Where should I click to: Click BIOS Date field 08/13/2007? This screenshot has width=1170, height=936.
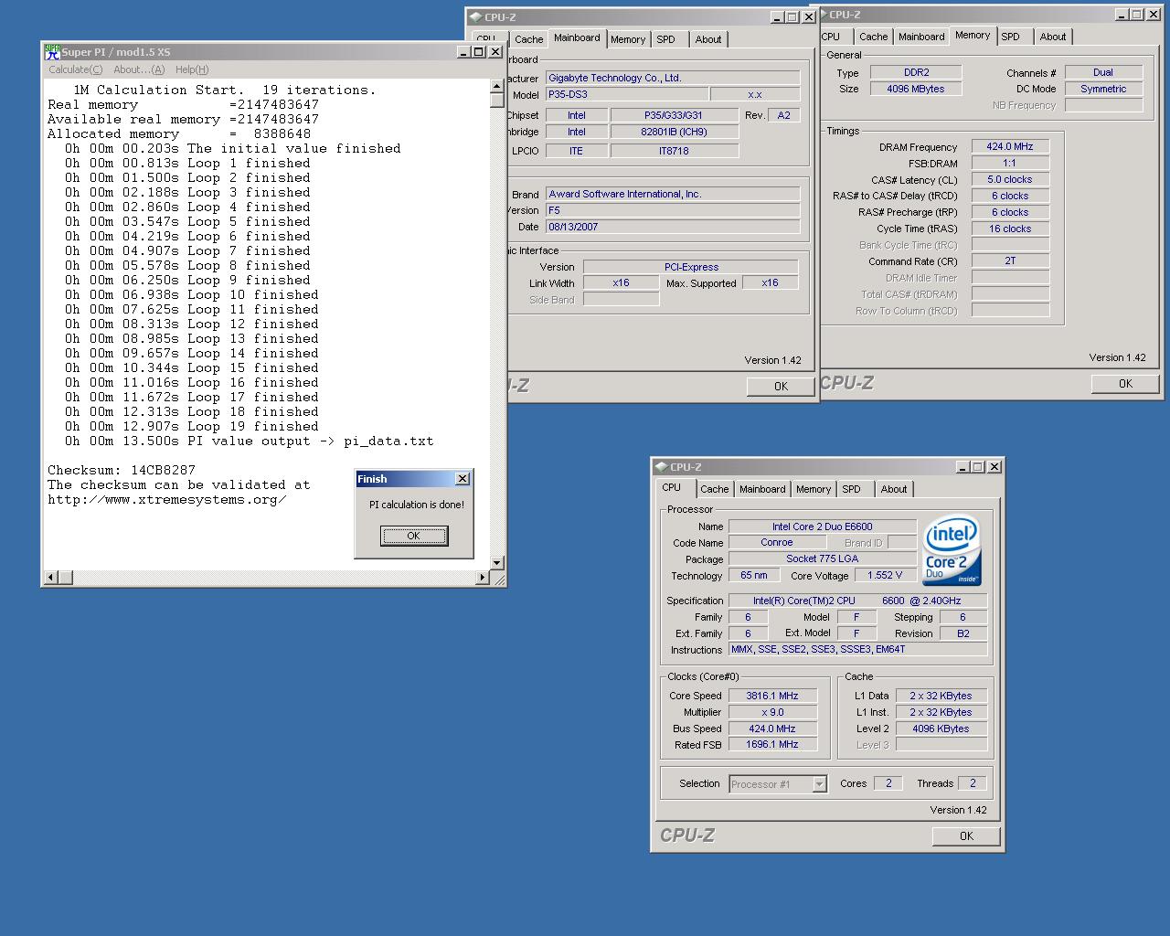click(673, 227)
